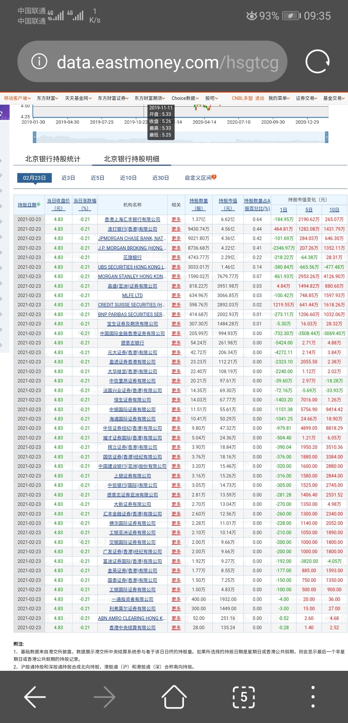Open JPMORGAN CHASE BANK institution link
This screenshot has width=348, height=723.
point(132,238)
